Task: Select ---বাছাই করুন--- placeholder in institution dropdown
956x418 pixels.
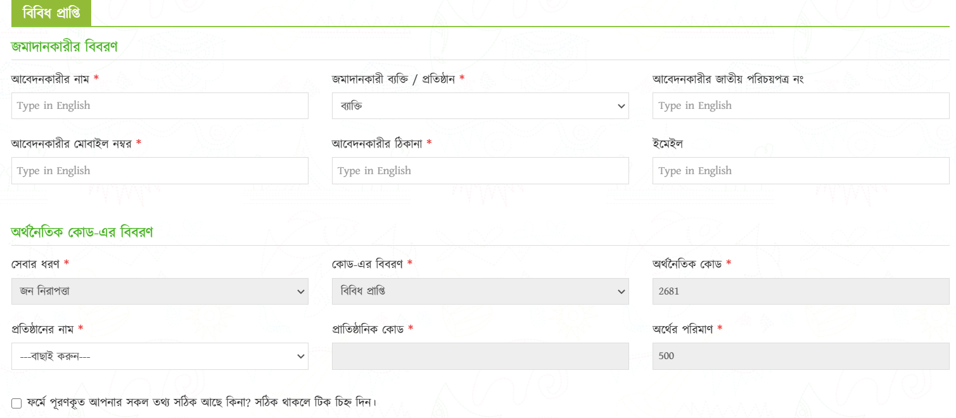Action: click(159, 356)
